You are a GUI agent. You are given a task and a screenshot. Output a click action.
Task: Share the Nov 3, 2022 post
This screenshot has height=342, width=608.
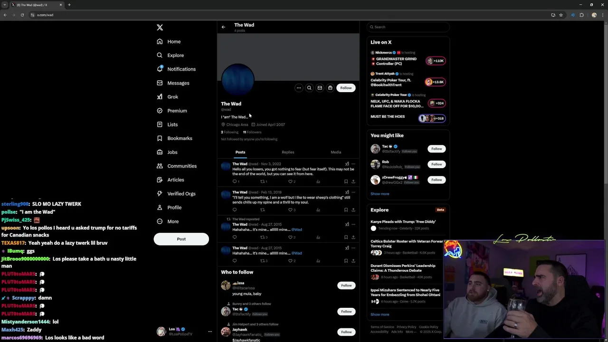[353, 181]
